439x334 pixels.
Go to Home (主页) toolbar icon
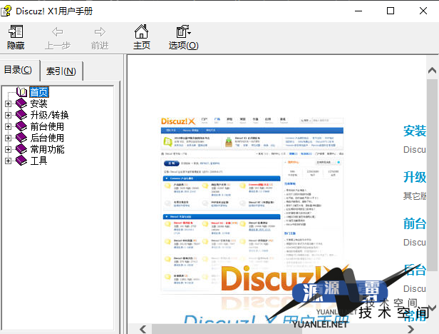click(141, 31)
